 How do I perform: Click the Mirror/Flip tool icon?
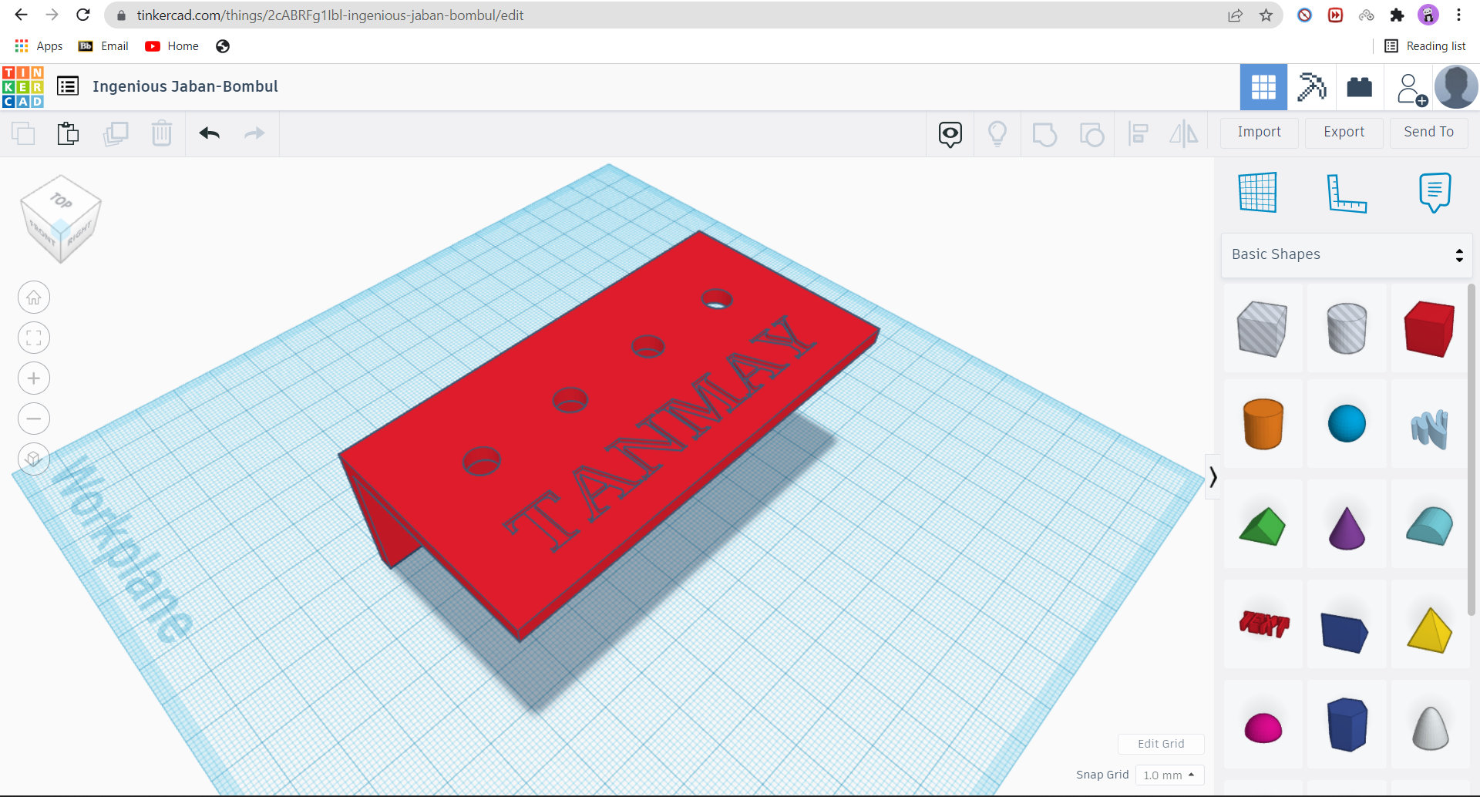[1184, 134]
